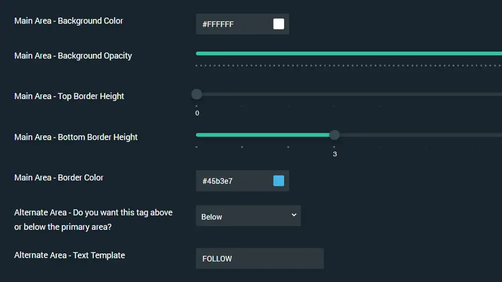
Task: Click the chevron arrow on Below dropdown
Action: tap(294, 215)
